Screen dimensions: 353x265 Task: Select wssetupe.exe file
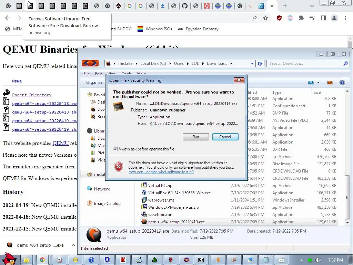(x=160, y=215)
